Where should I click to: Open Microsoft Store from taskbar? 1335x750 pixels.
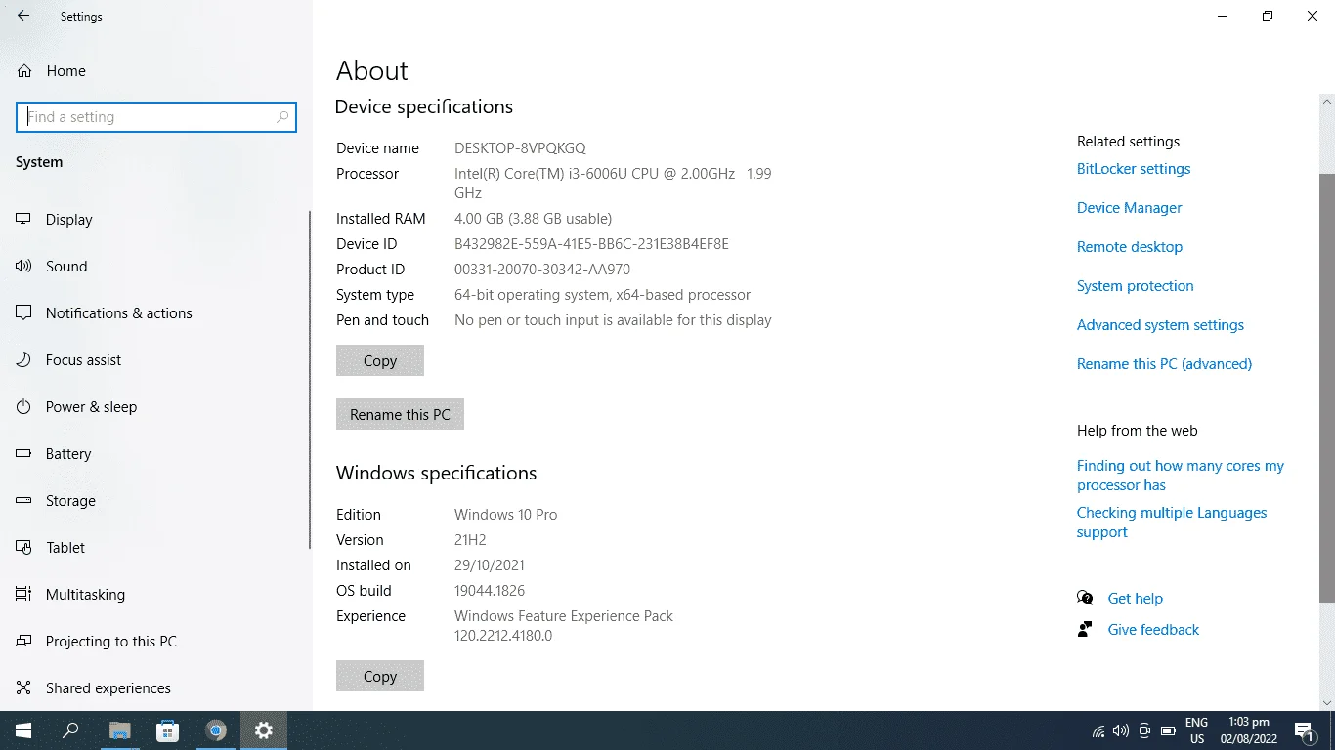click(167, 730)
